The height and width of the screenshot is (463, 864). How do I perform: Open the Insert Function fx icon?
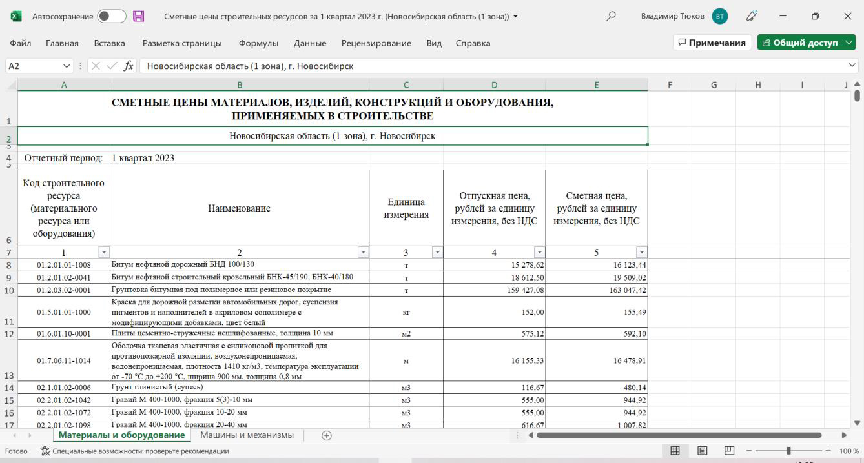[129, 66]
